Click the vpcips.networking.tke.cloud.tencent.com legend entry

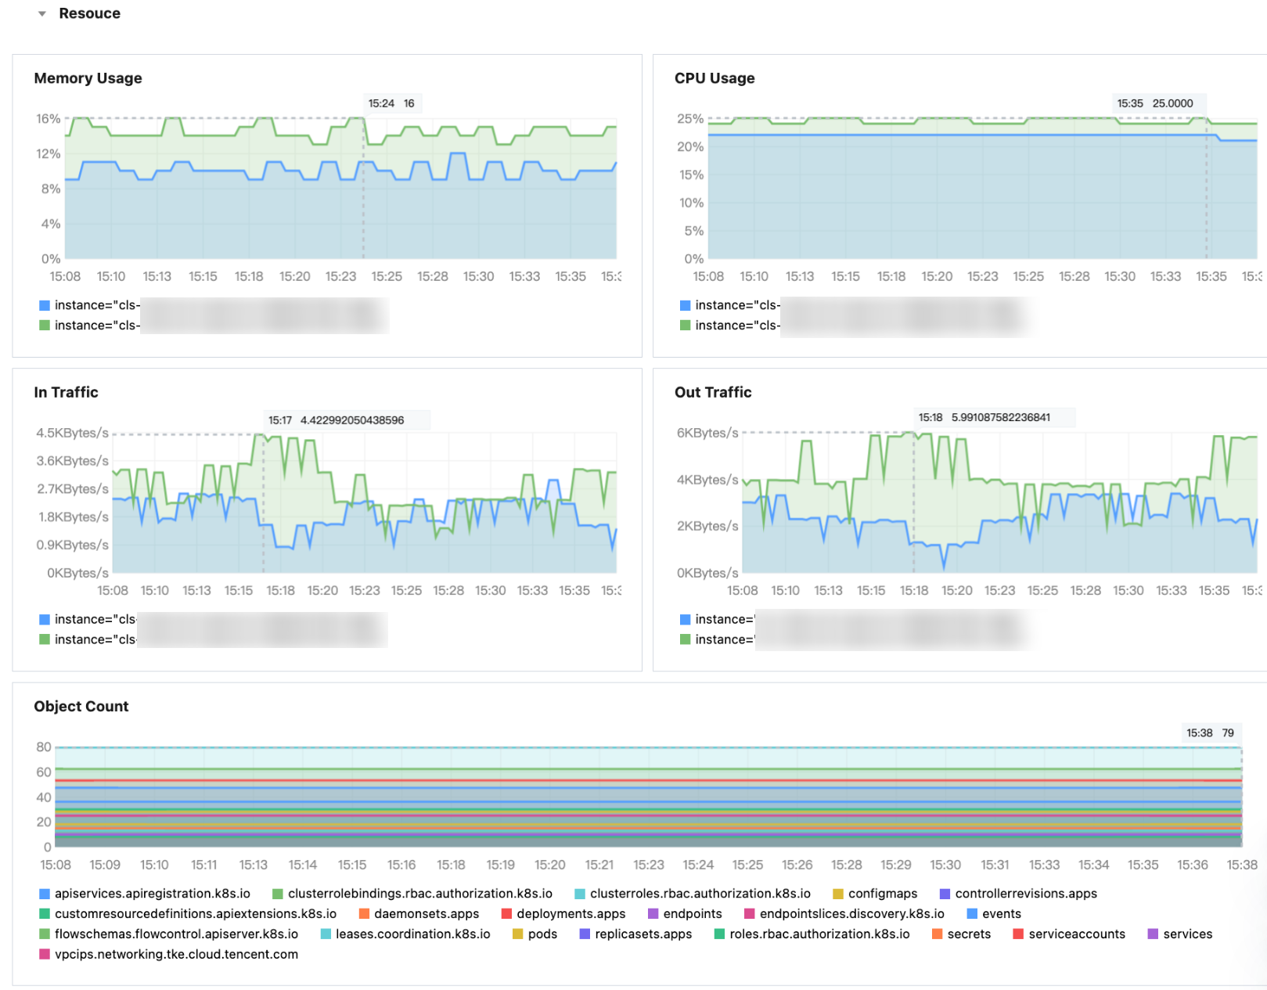pos(169,955)
